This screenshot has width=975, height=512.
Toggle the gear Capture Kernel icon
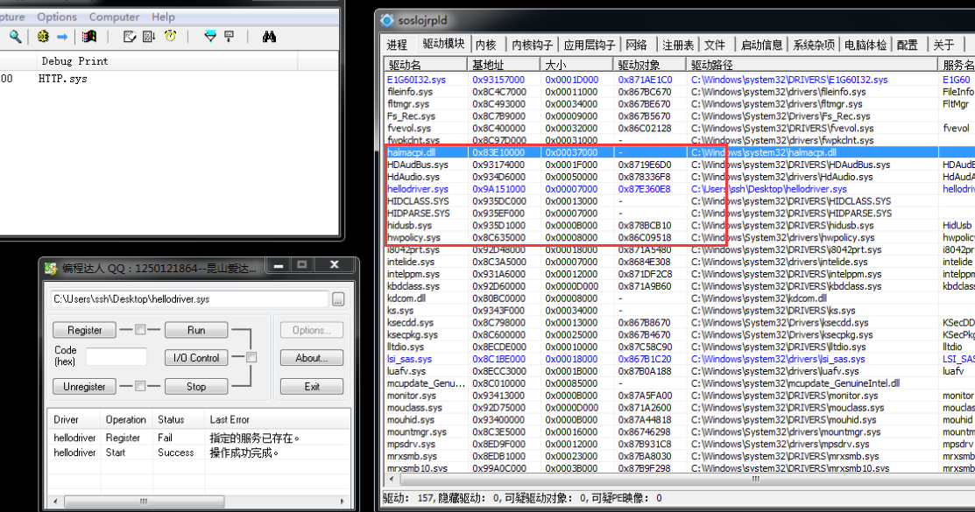(x=43, y=38)
